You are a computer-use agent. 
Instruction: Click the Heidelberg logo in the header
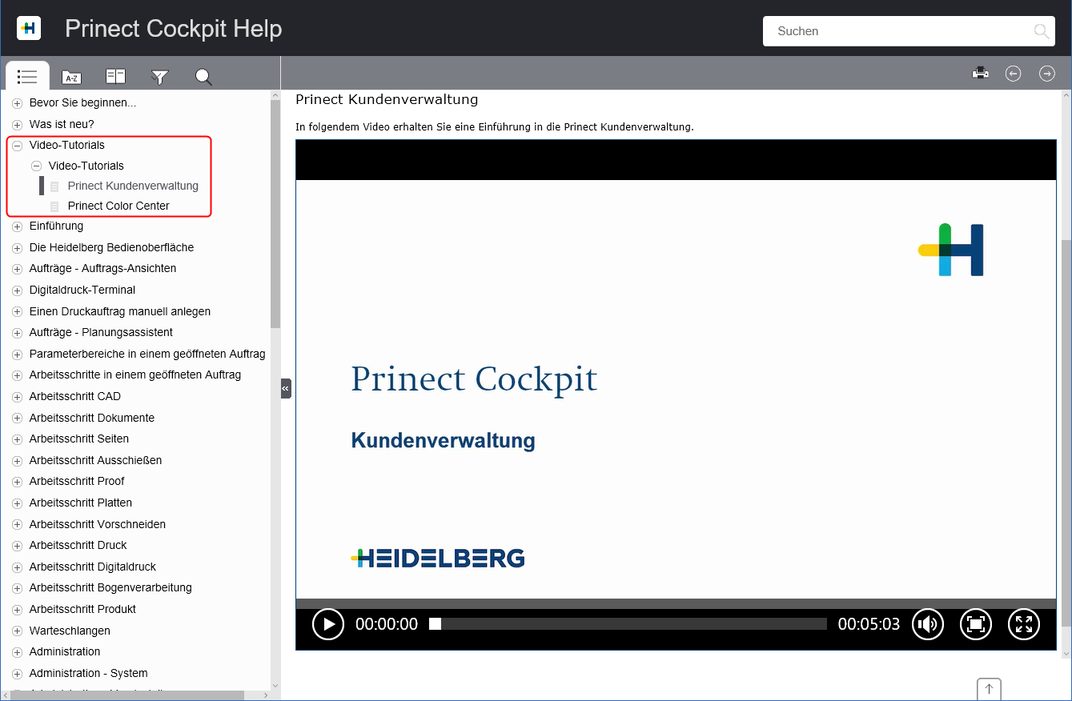tap(29, 28)
